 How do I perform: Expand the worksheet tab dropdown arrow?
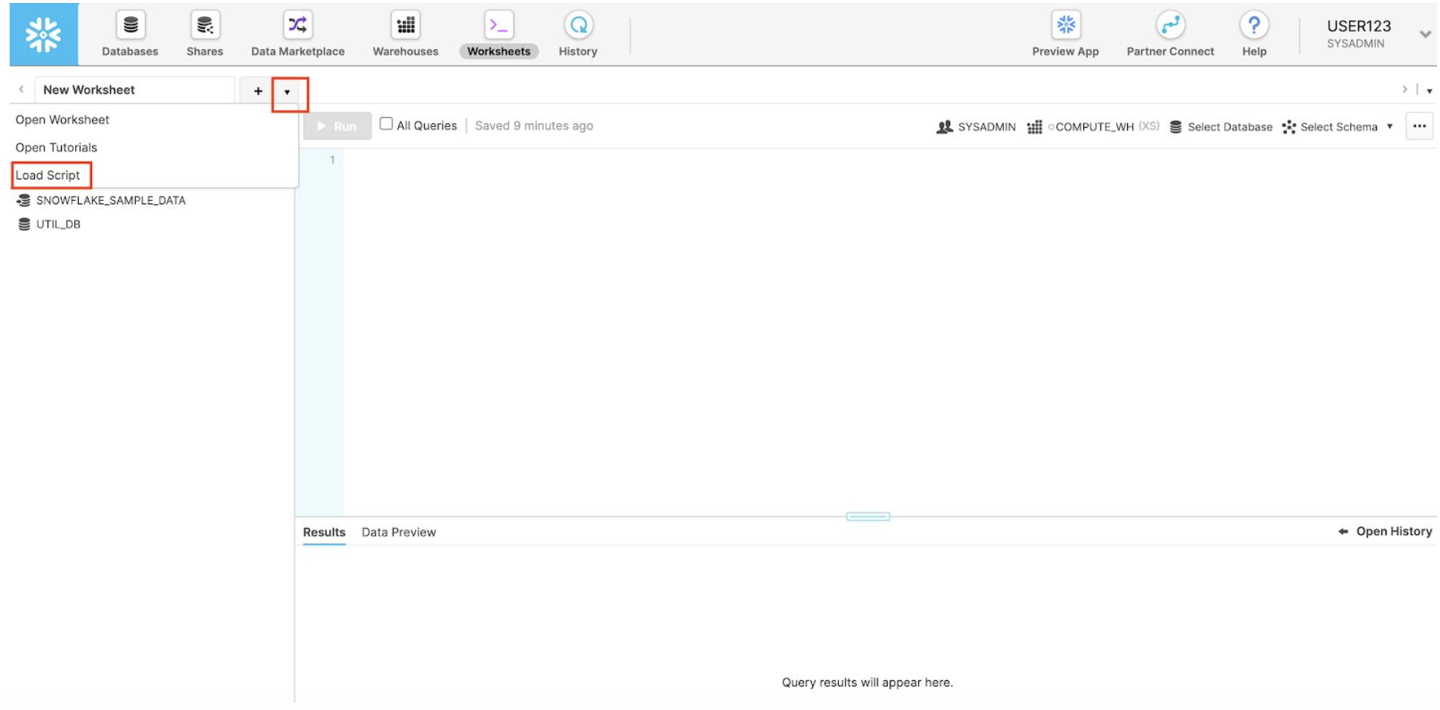click(288, 92)
